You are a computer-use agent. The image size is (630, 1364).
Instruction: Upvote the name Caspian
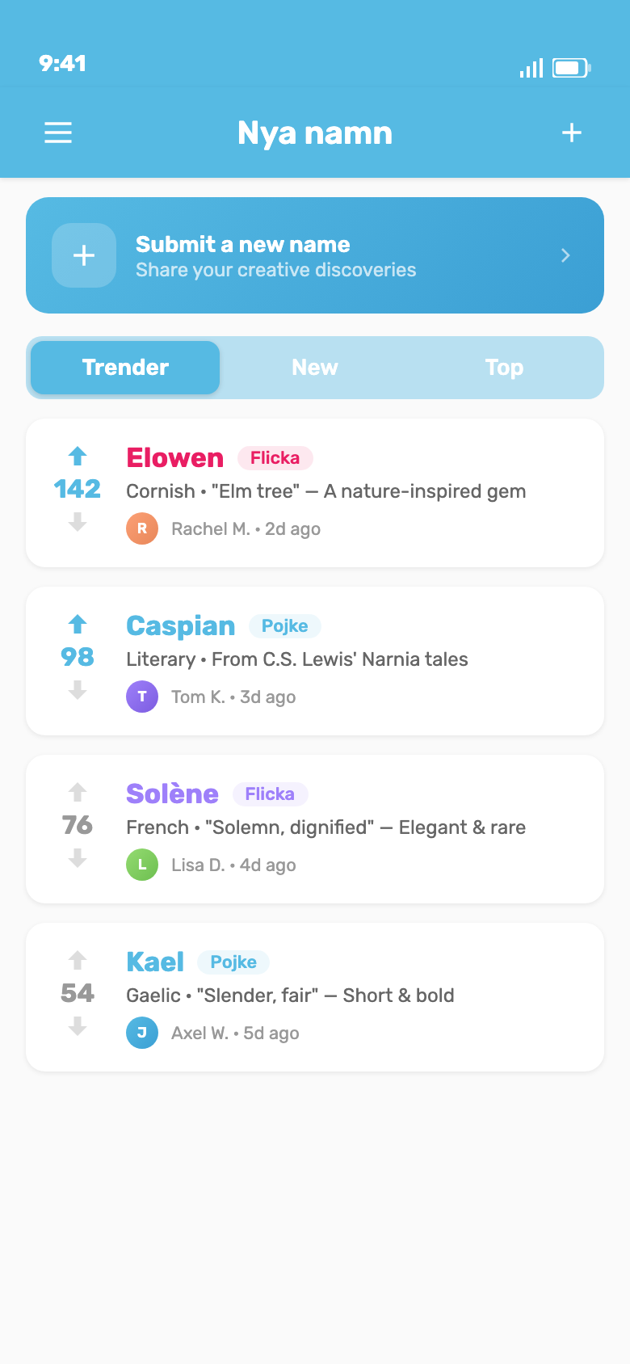[x=78, y=625]
